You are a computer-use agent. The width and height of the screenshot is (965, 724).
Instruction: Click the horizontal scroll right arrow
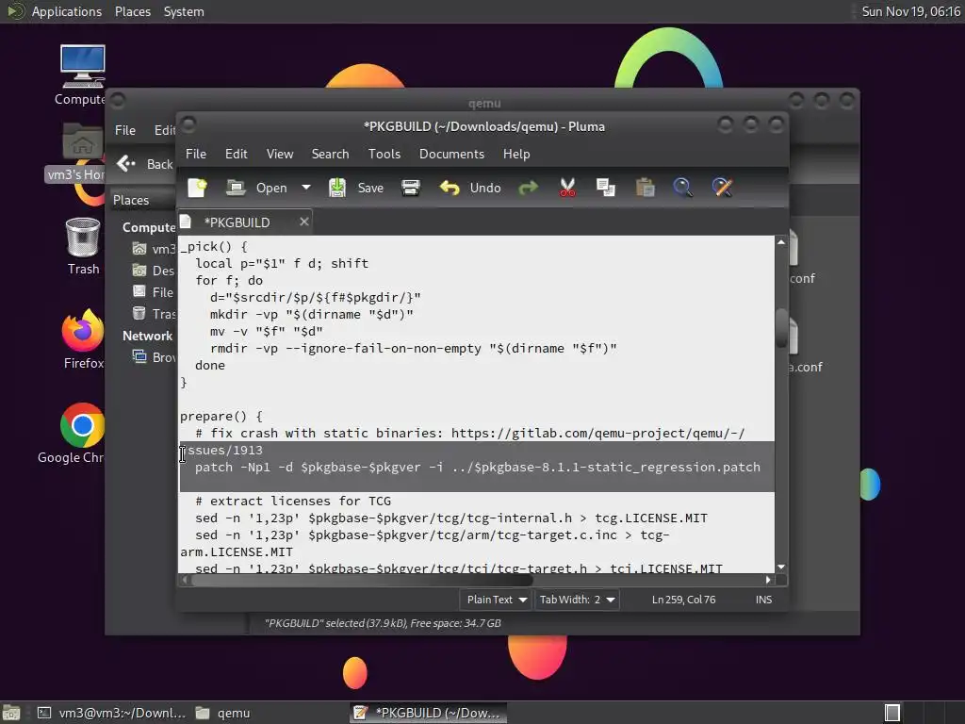click(x=768, y=580)
